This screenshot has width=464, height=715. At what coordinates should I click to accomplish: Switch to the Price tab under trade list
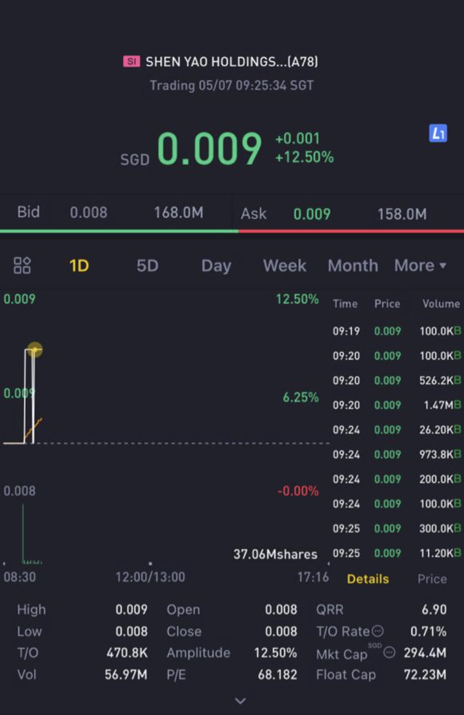pyautogui.click(x=432, y=579)
